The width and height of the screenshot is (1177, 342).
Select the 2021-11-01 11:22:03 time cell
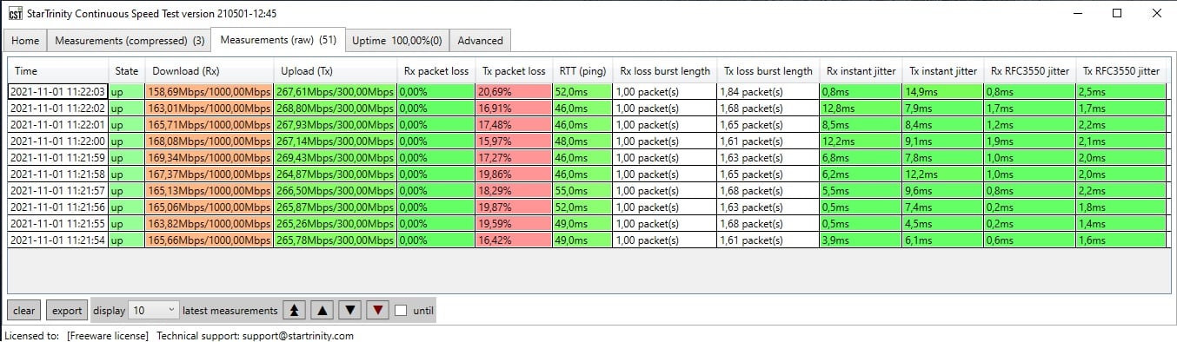(58, 91)
